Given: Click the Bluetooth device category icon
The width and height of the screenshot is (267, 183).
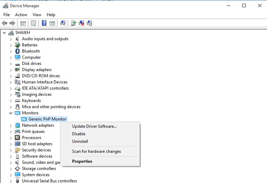Looking at the screenshot, I should click(18, 51).
